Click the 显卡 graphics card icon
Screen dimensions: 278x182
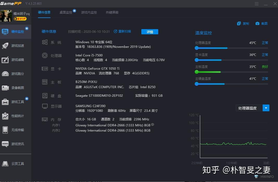tap(45, 69)
